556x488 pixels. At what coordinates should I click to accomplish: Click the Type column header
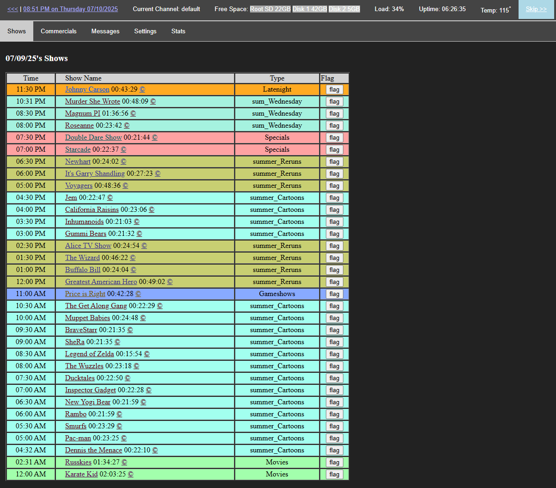[x=277, y=78]
